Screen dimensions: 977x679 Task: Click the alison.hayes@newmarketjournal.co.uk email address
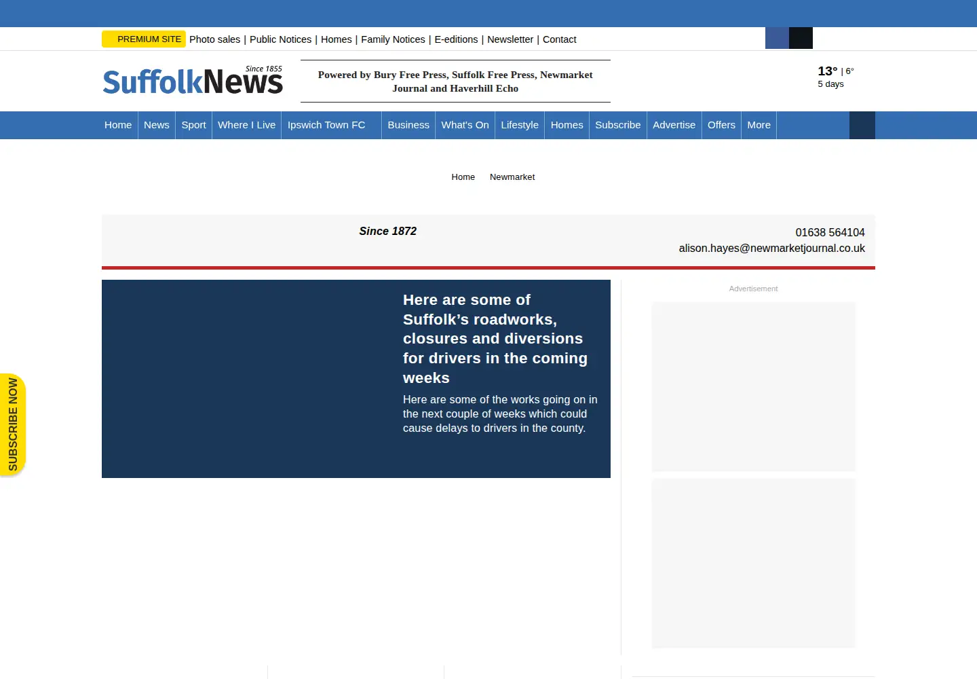(771, 249)
